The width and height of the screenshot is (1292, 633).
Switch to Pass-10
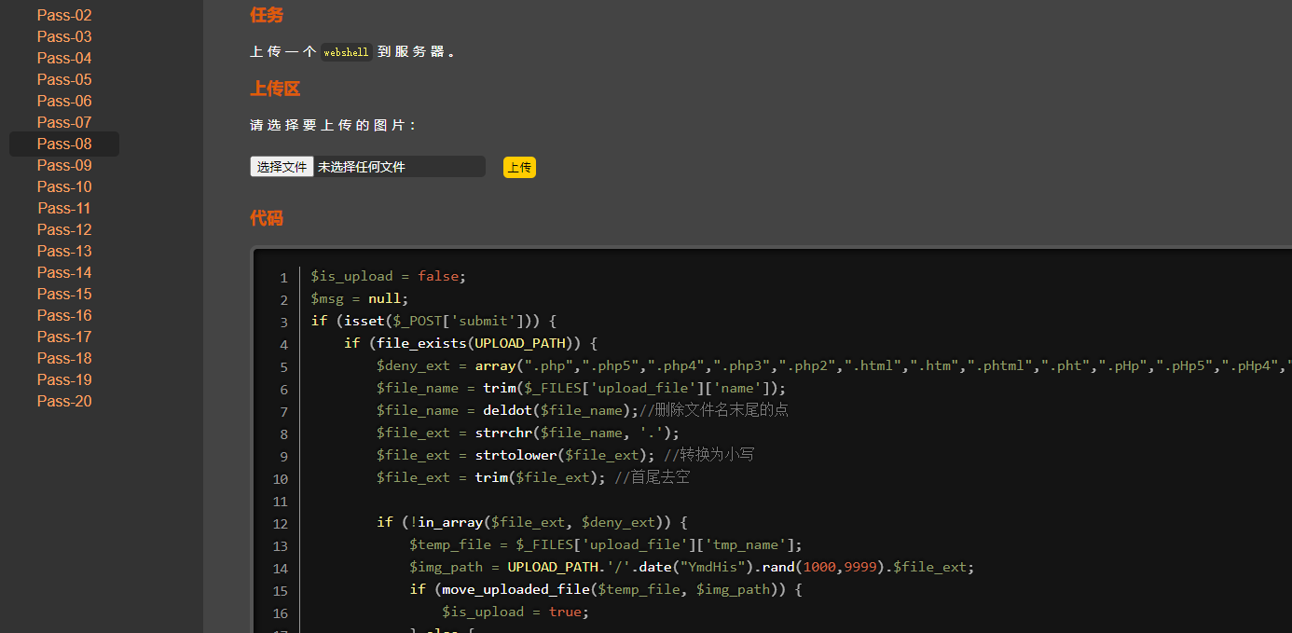pos(64,186)
